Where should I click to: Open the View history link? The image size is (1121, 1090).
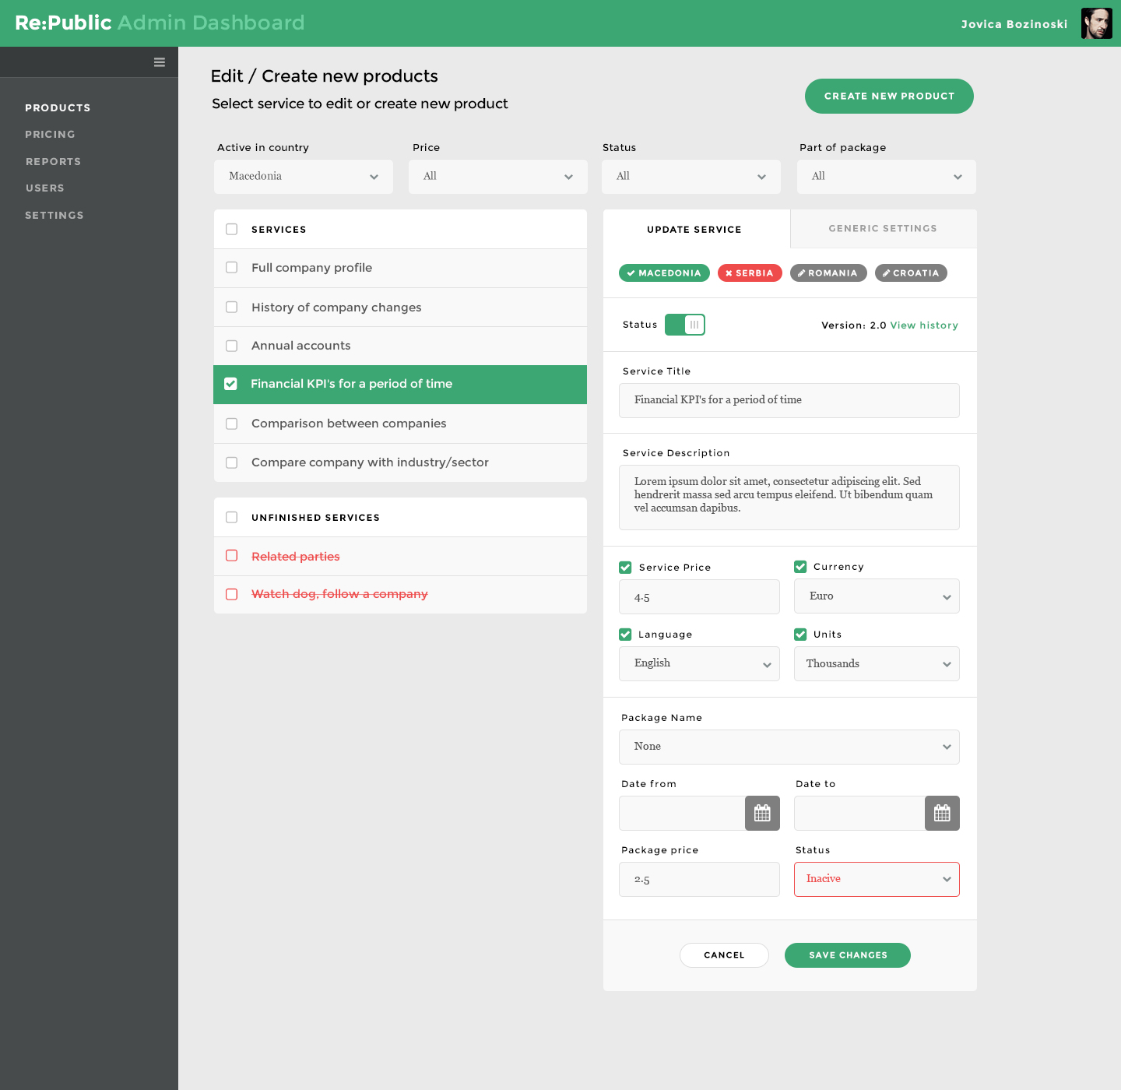point(924,325)
